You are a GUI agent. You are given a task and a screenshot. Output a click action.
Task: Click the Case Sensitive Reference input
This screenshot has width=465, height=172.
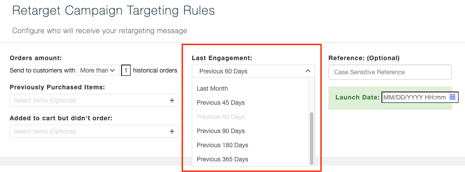(390, 72)
